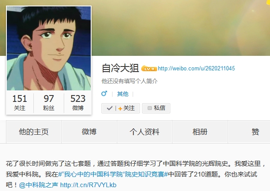View the 97 粉丝 followers count

click(49, 103)
